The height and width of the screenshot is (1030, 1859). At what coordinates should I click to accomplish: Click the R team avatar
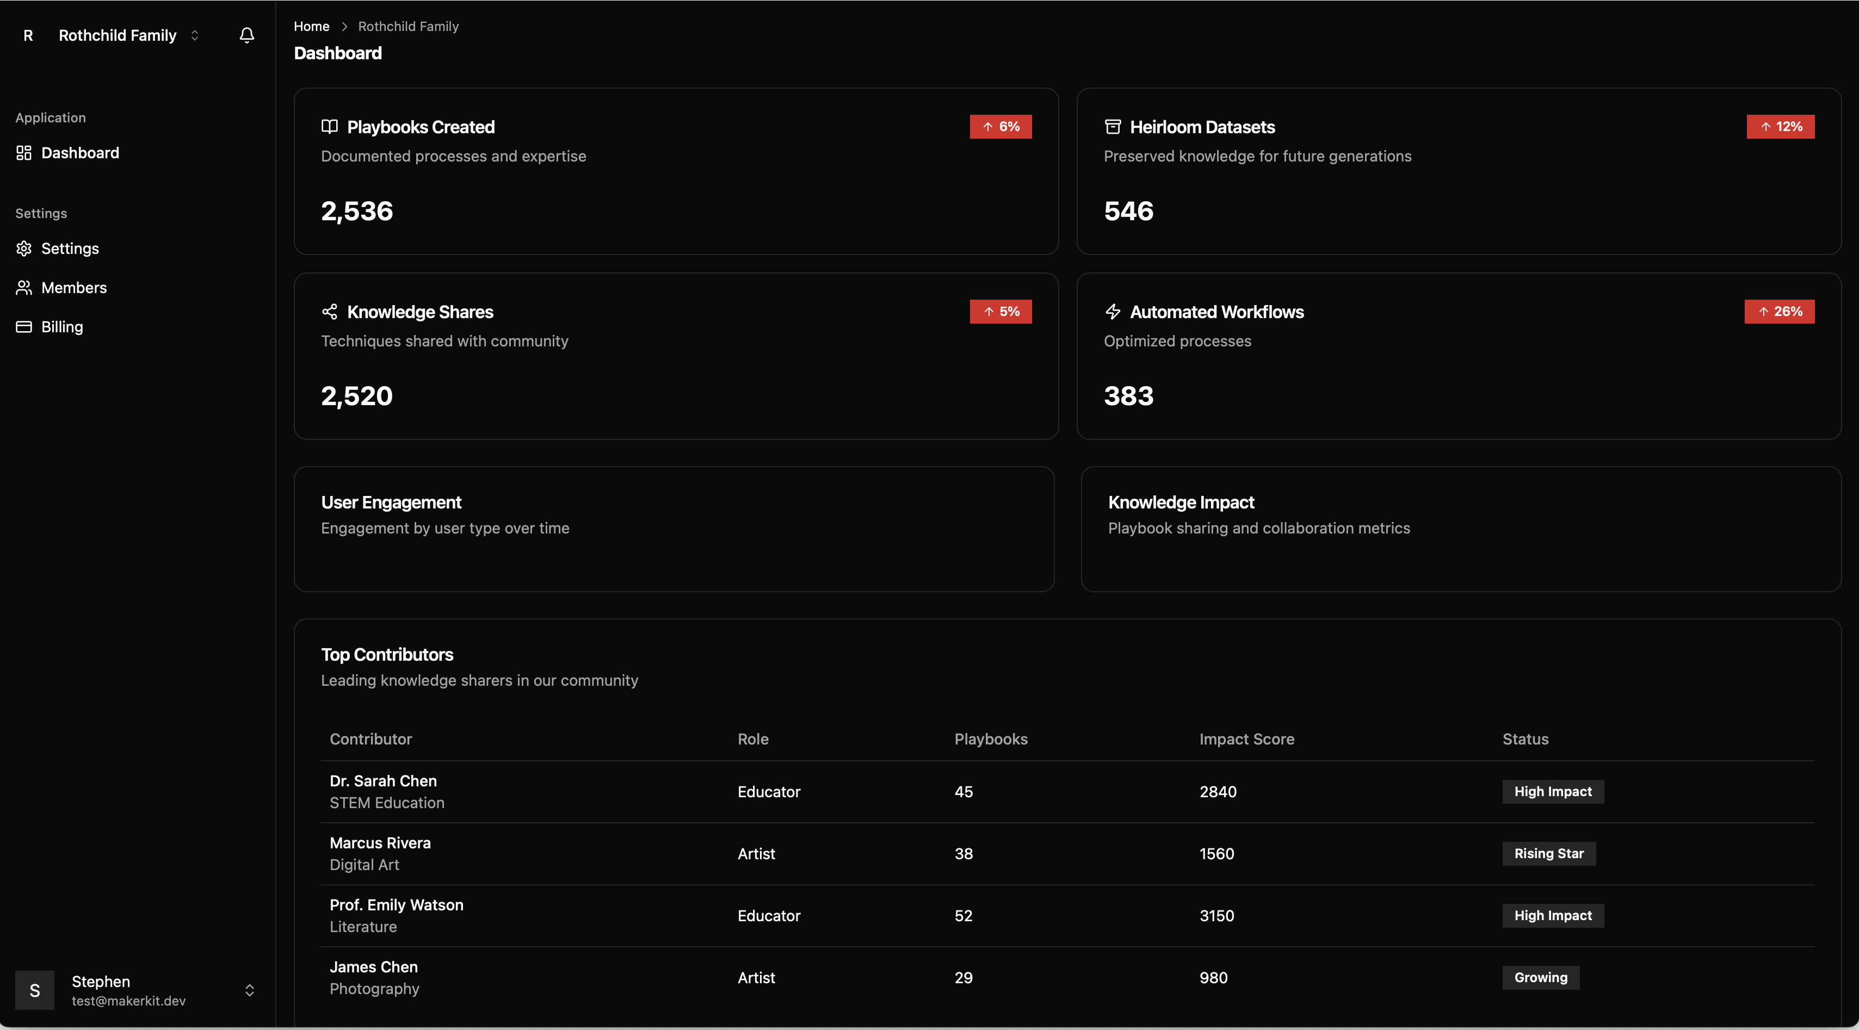click(x=28, y=35)
